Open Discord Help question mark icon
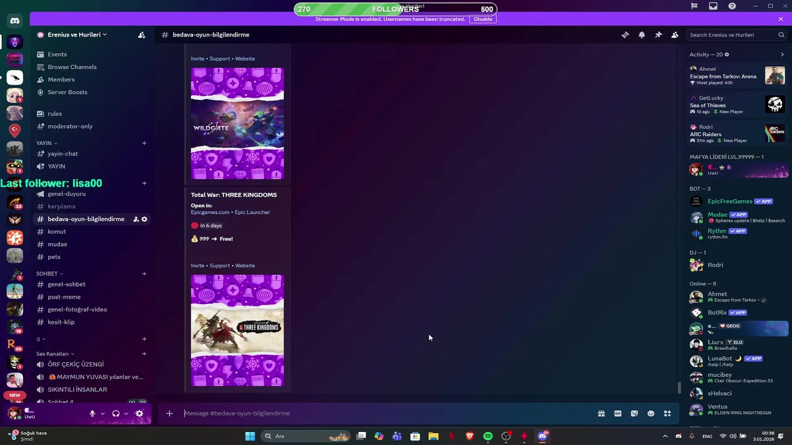The width and height of the screenshot is (792, 445). pos(733,6)
